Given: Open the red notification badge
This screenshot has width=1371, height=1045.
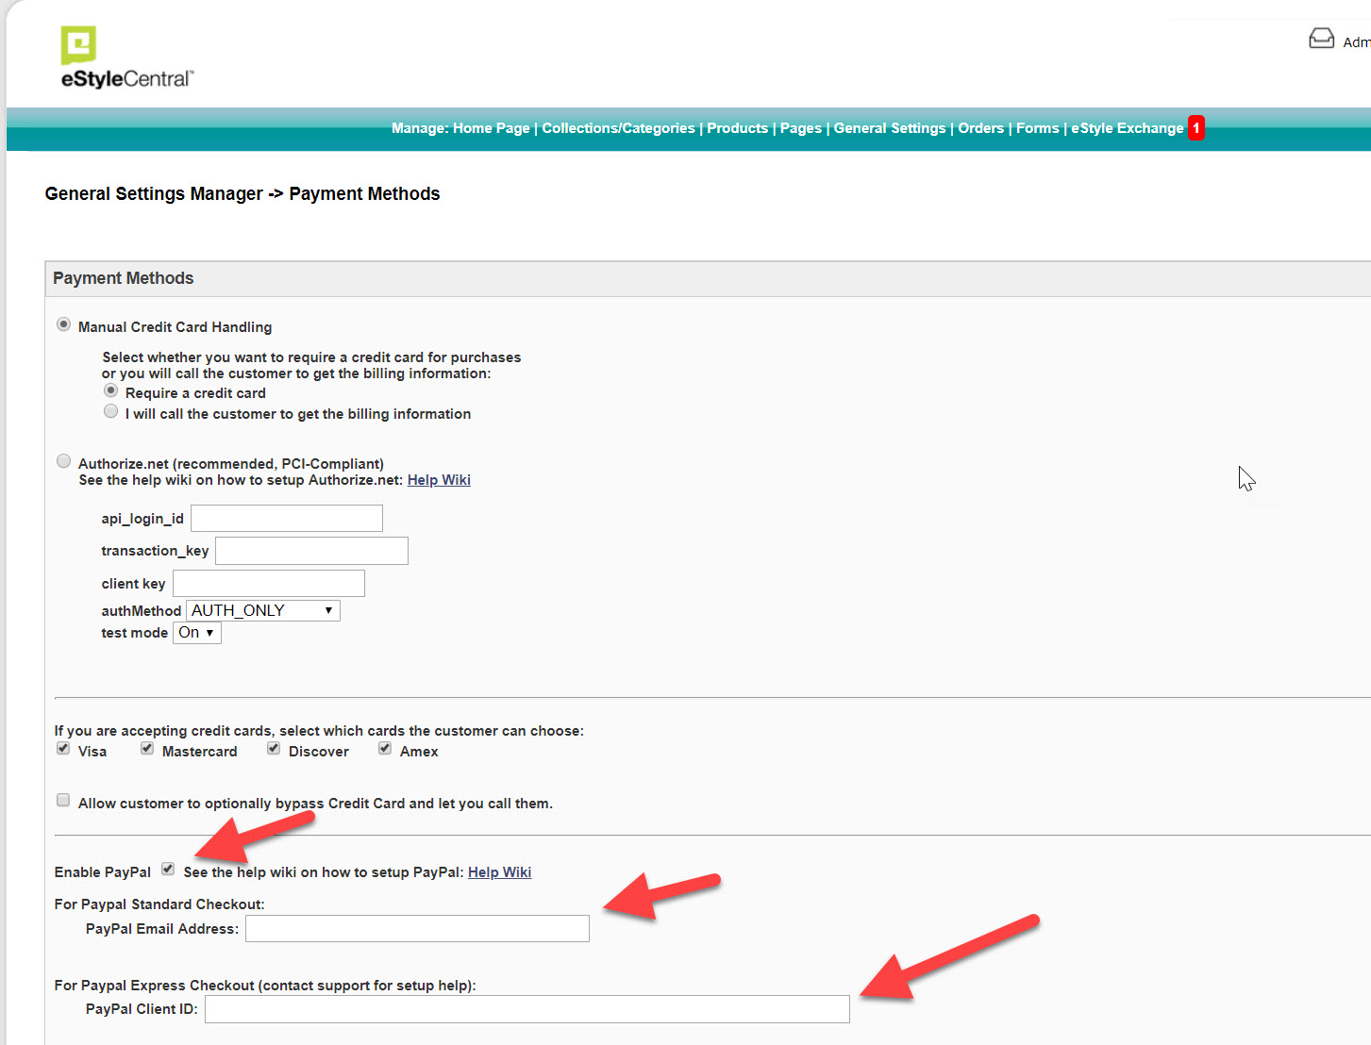Looking at the screenshot, I should coord(1195,127).
